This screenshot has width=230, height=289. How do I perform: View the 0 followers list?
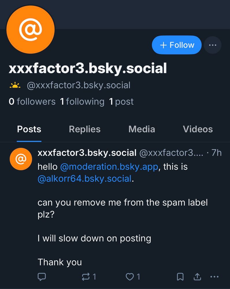(x=32, y=101)
